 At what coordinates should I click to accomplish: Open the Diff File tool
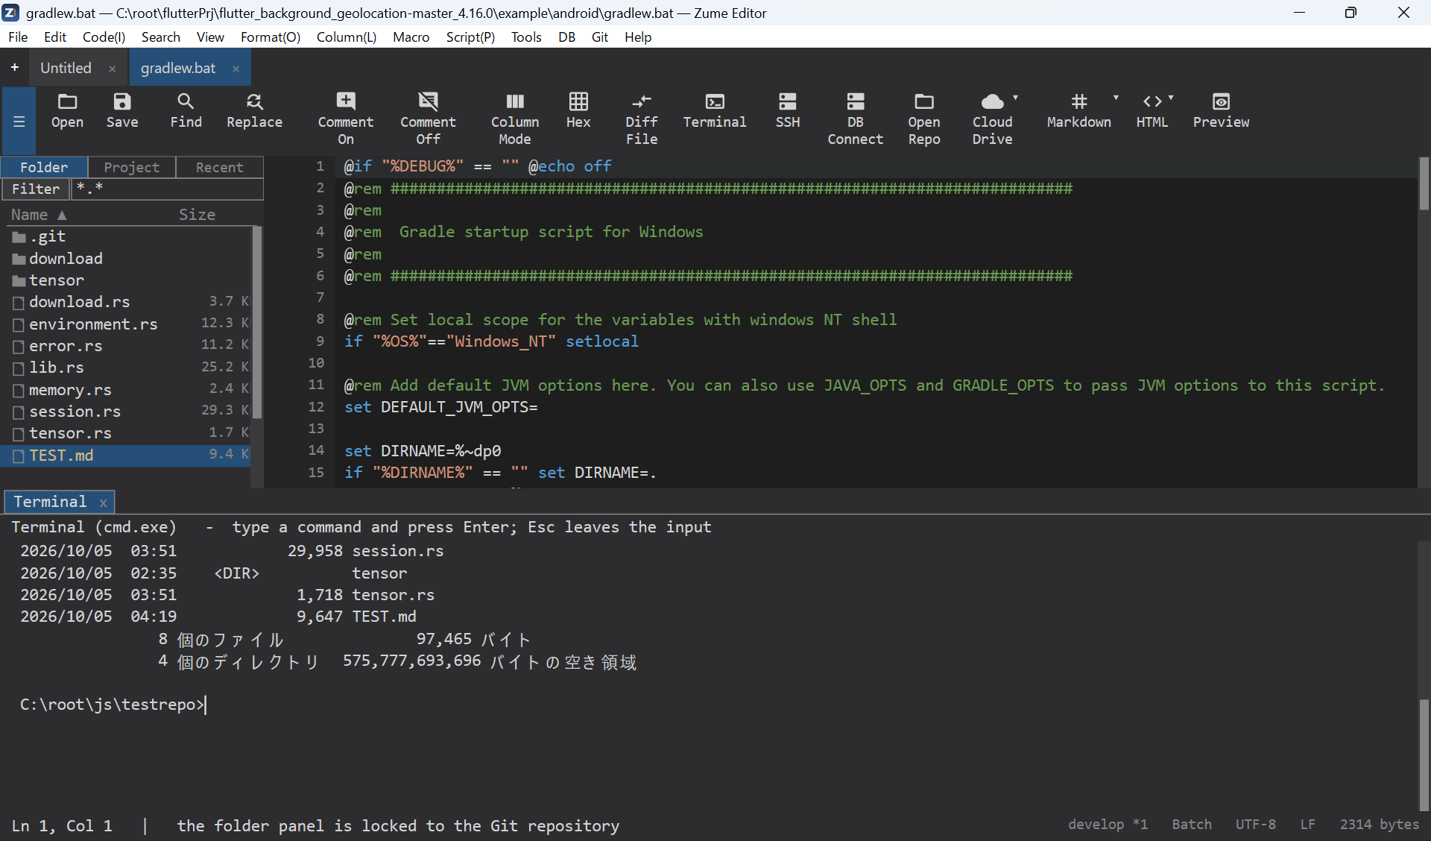coord(642,119)
